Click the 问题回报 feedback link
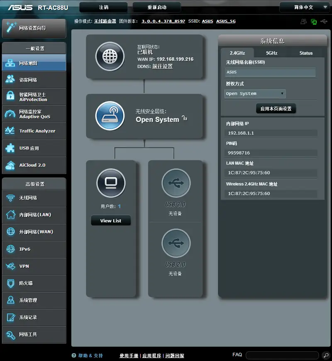Viewport: 332px width, 361px height. [x=175, y=356]
